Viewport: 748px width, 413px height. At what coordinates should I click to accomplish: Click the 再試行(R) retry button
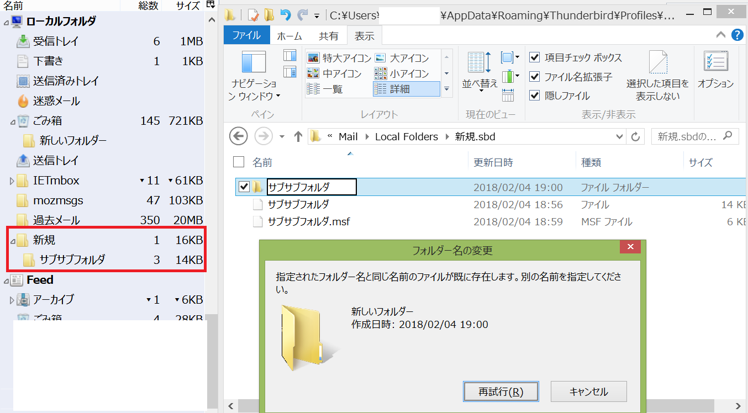(501, 391)
